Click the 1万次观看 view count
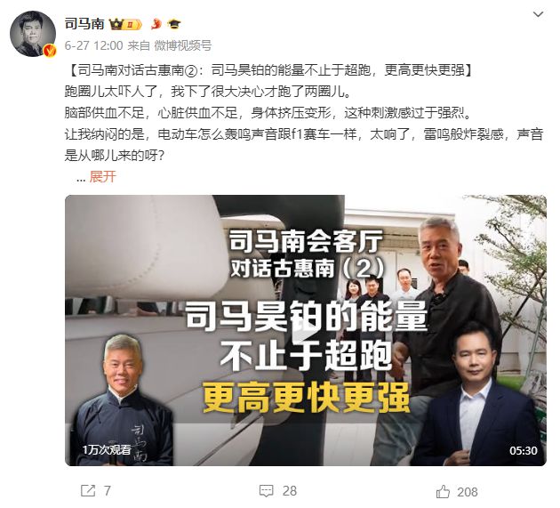This screenshot has width=560, height=508. point(107,450)
